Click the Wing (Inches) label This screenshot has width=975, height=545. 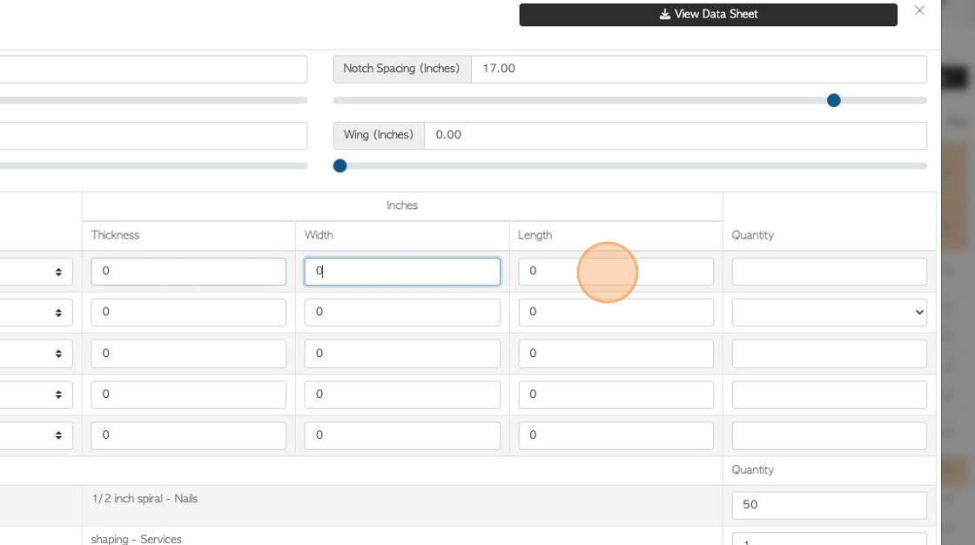point(378,135)
